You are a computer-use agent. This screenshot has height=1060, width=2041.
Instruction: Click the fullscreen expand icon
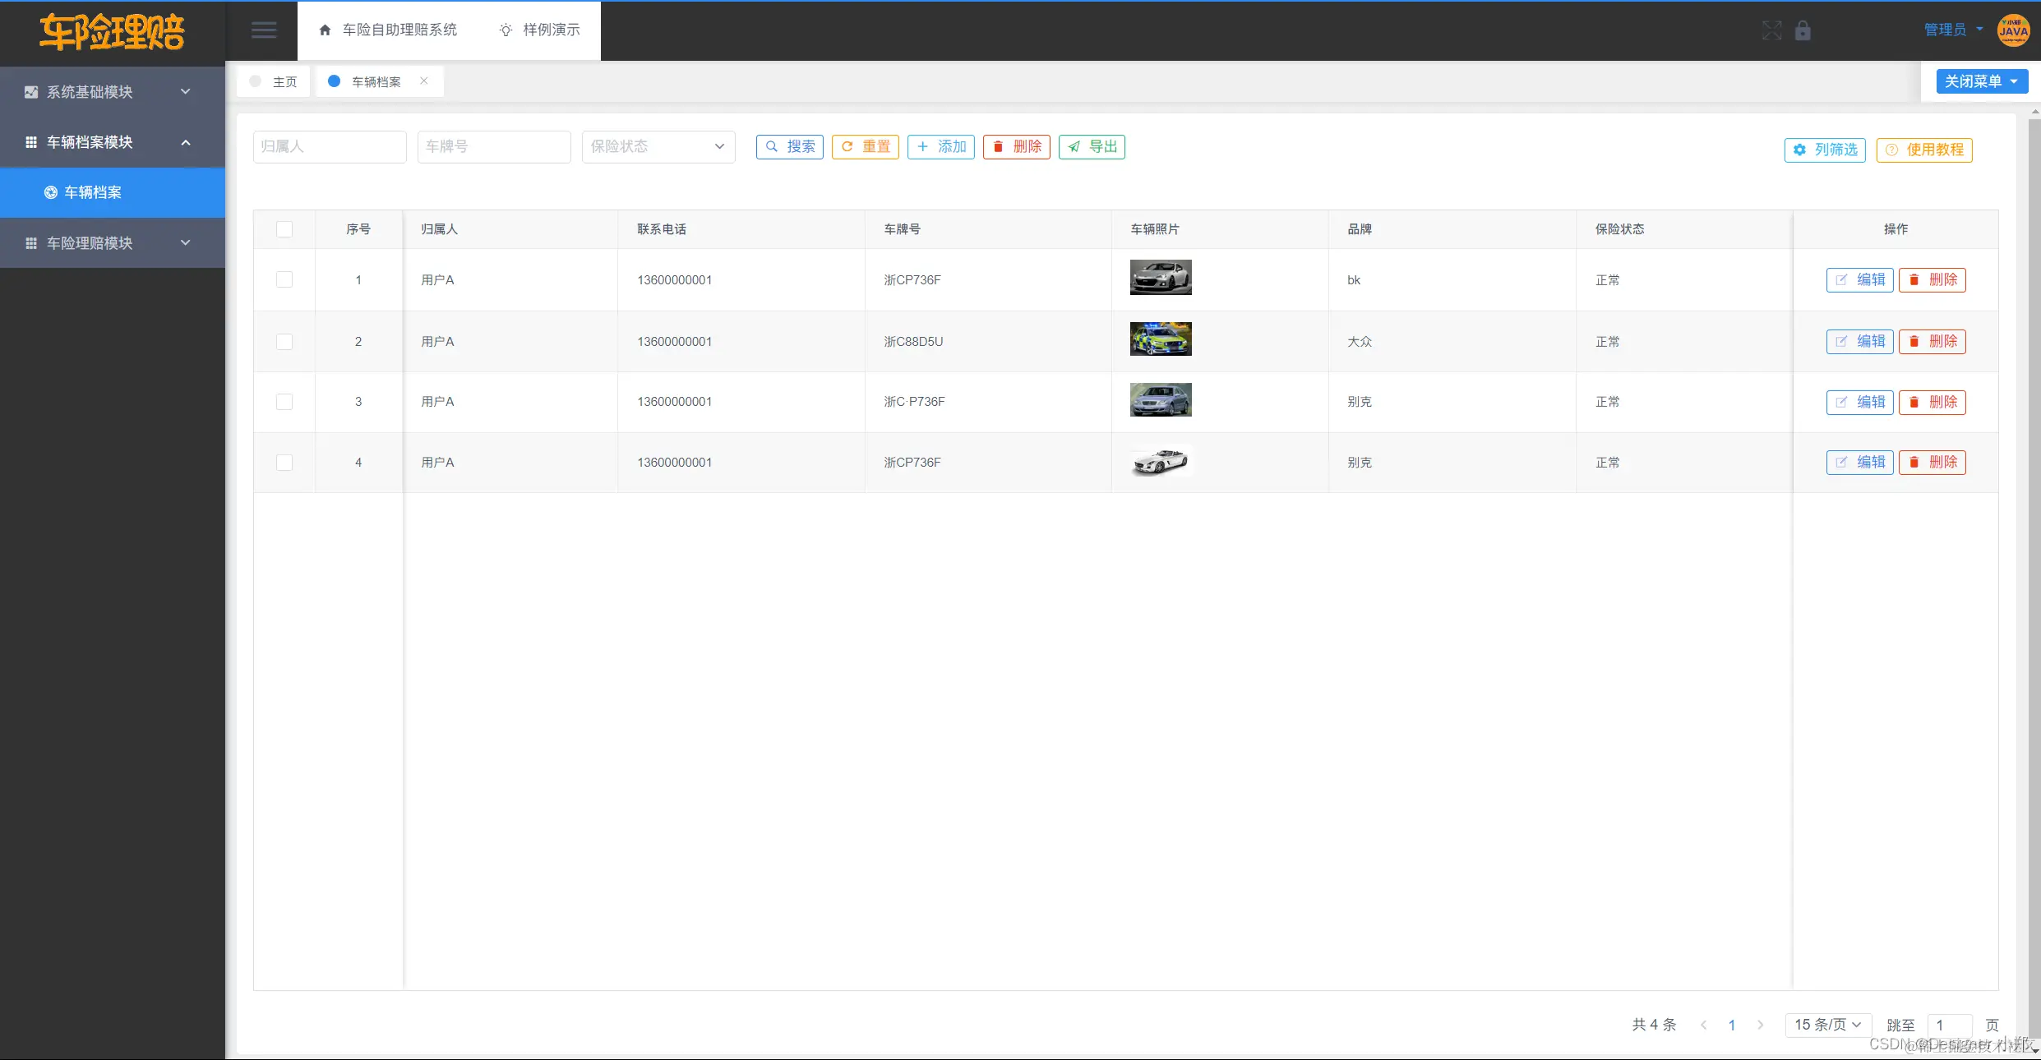coord(1771,30)
